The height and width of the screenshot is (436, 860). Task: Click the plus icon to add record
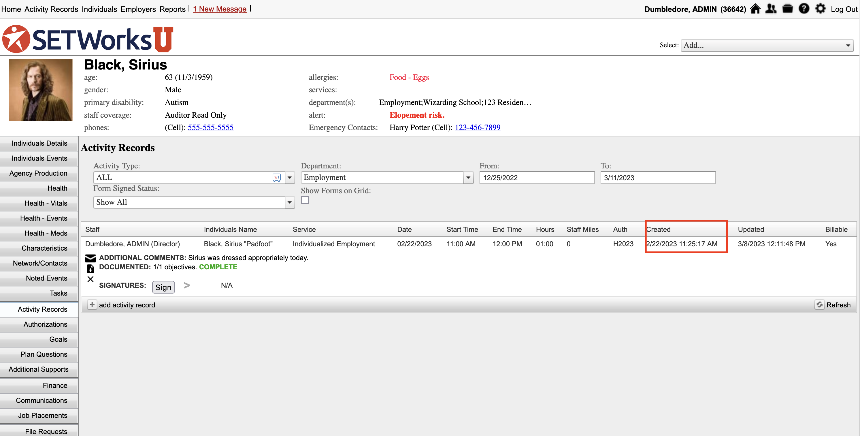[x=92, y=305]
